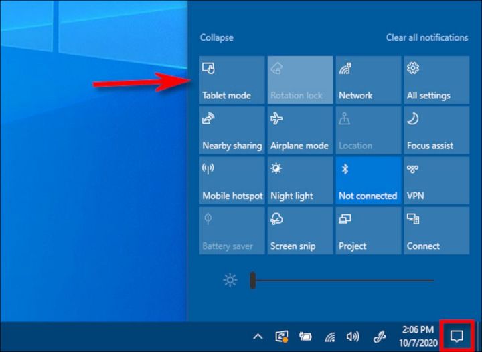
Task: Turn on Night light tile
Action: tap(300, 180)
